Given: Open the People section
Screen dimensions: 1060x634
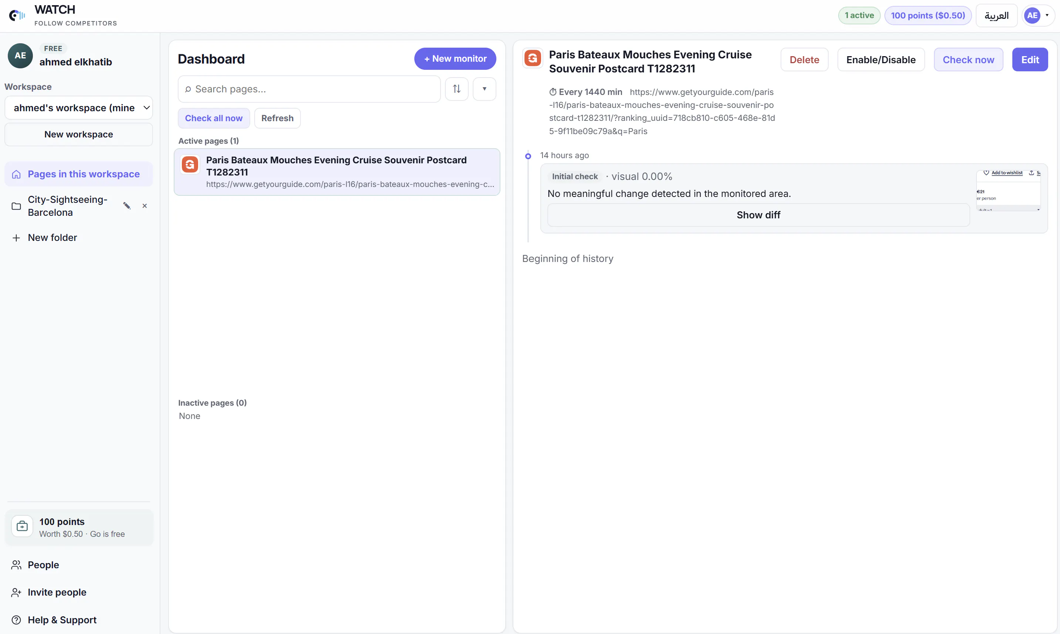Looking at the screenshot, I should click(x=43, y=565).
